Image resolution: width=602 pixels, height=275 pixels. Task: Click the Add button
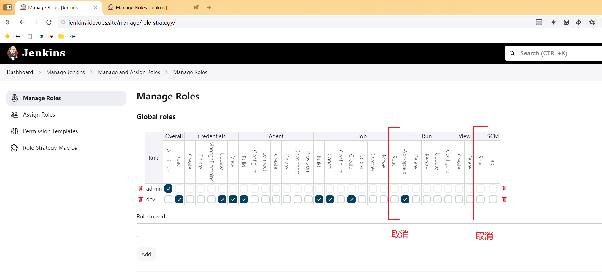tap(146, 254)
